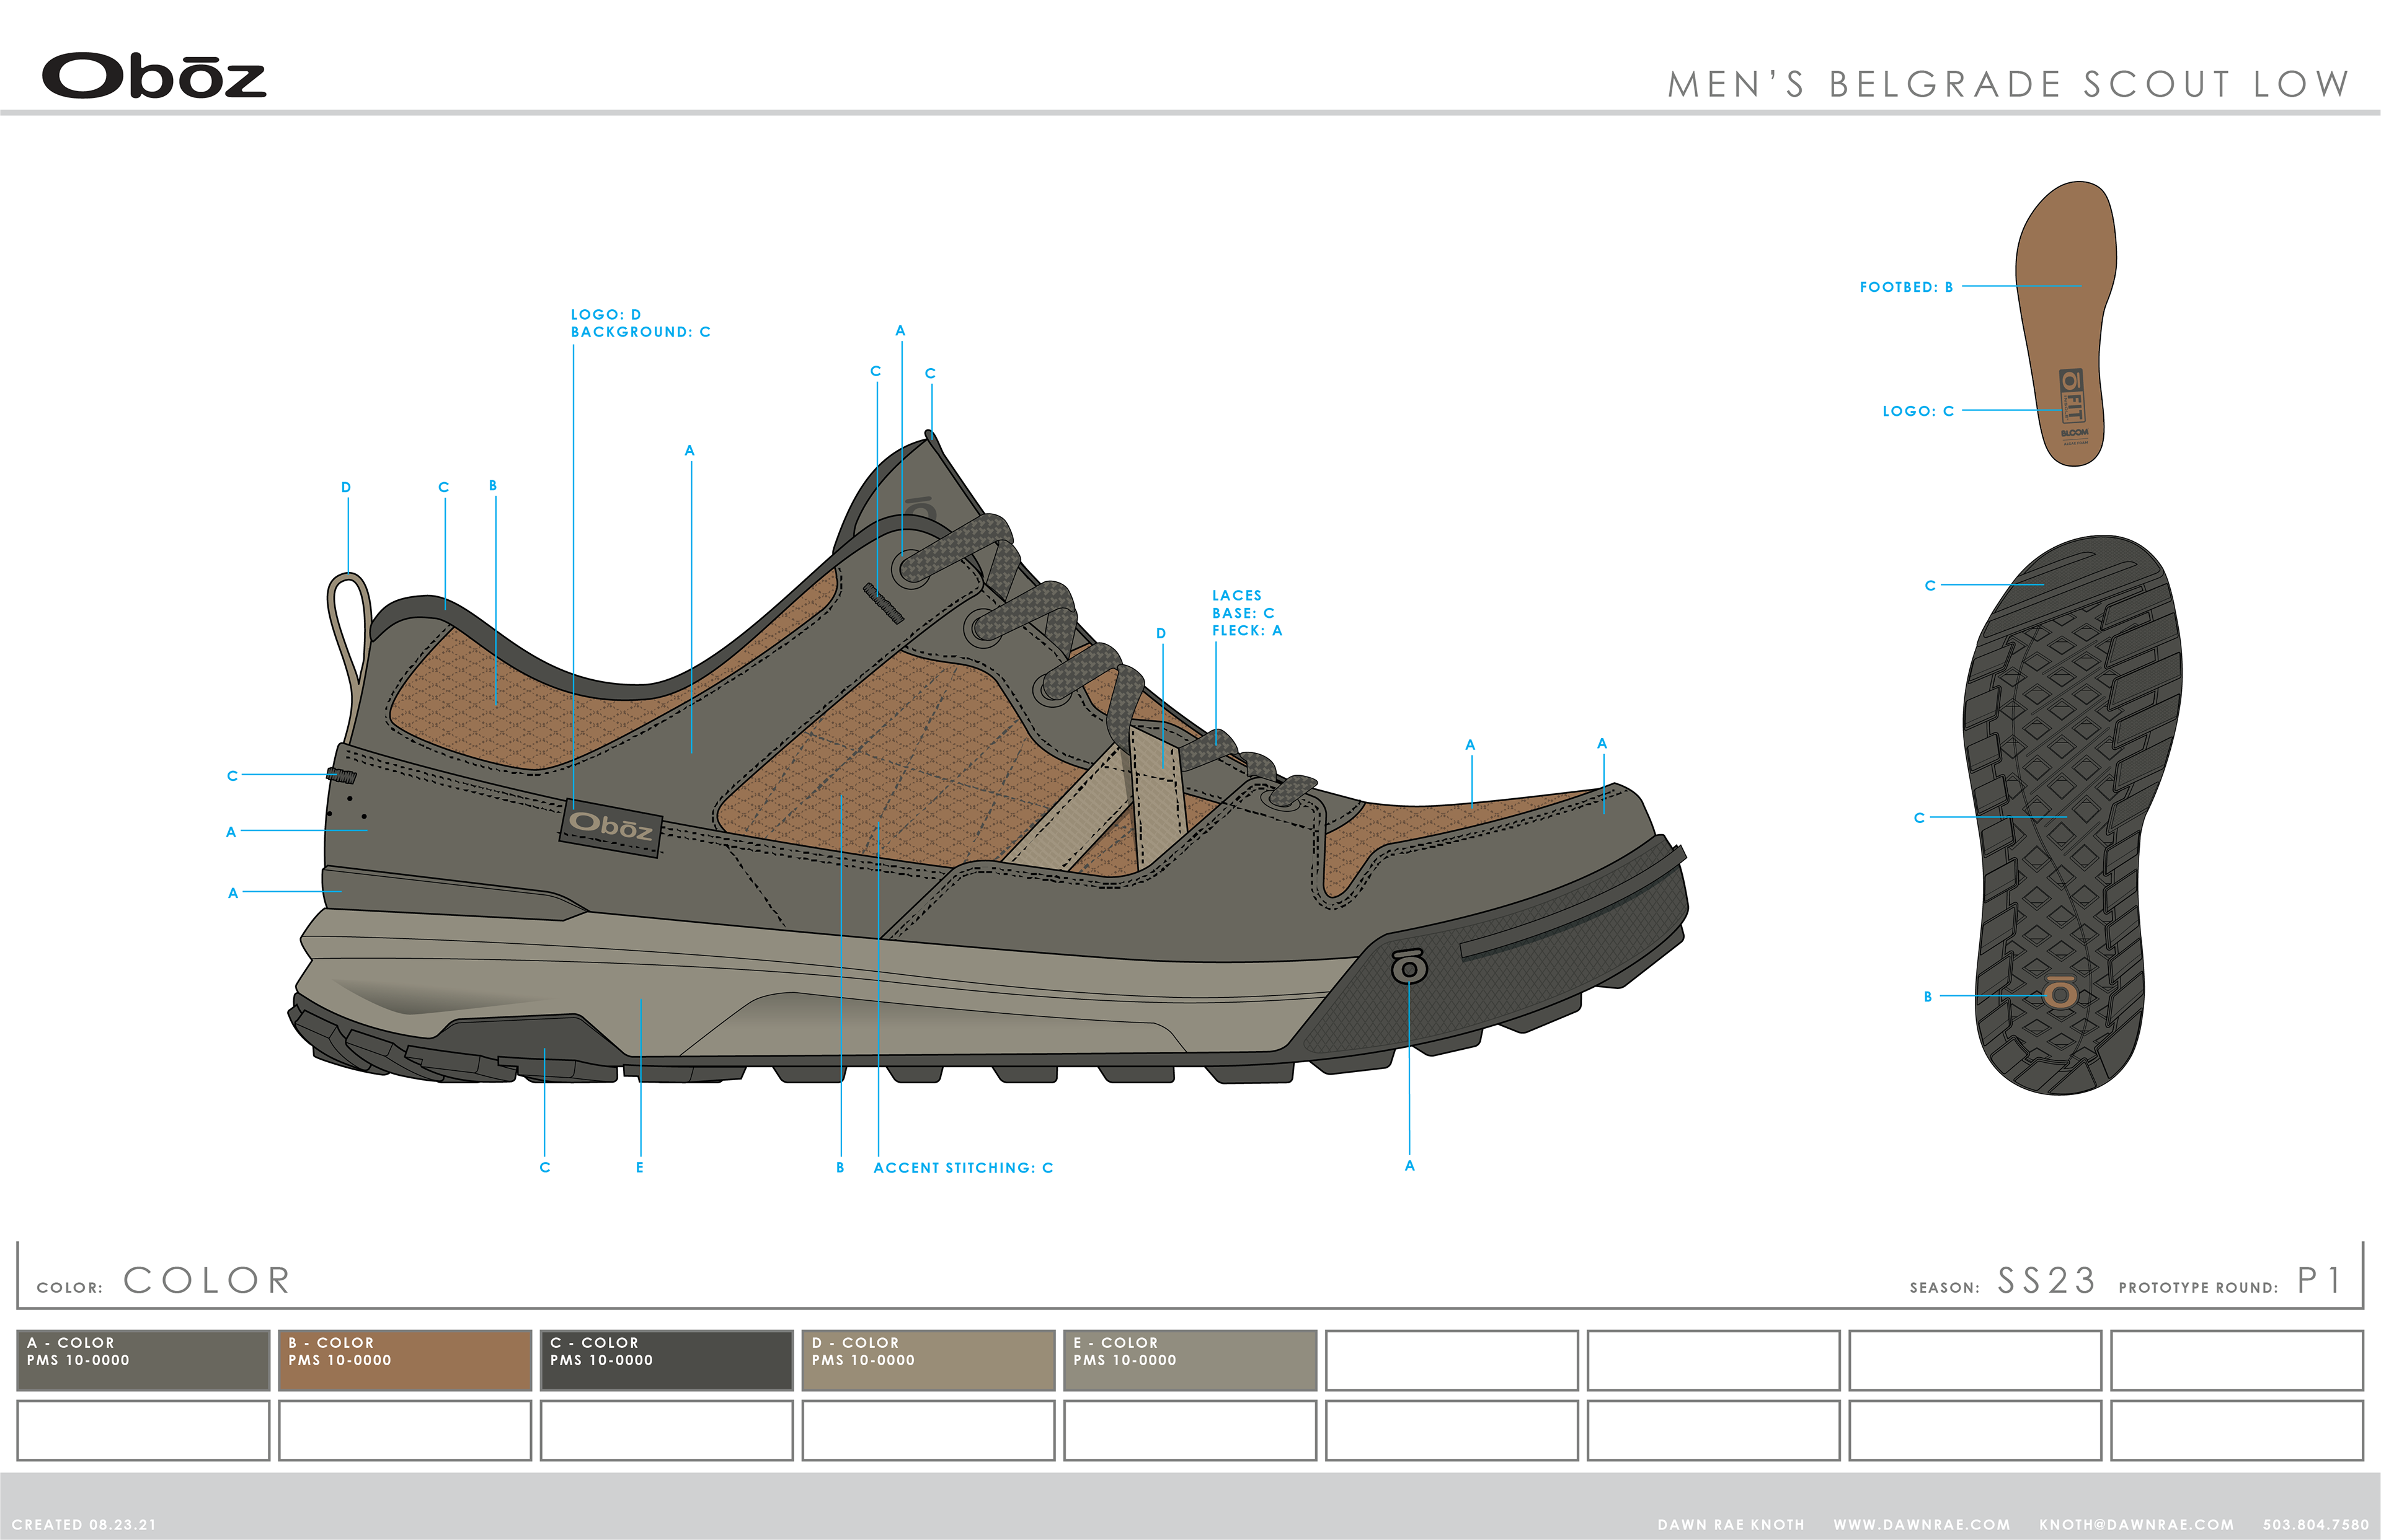Click the footbed insole illustration

click(2066, 323)
